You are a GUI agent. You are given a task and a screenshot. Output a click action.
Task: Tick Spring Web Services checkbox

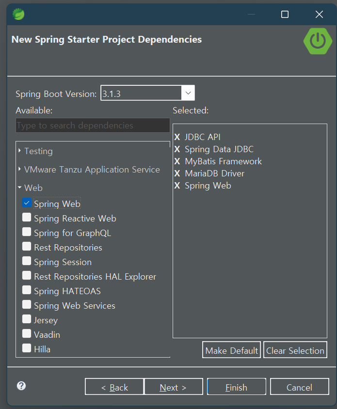(x=27, y=305)
